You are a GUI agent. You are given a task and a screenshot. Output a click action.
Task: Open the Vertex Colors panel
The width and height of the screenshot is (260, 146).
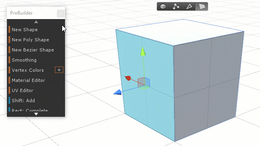click(x=31, y=70)
